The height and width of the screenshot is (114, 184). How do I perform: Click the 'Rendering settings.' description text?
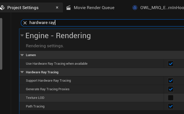45,46
